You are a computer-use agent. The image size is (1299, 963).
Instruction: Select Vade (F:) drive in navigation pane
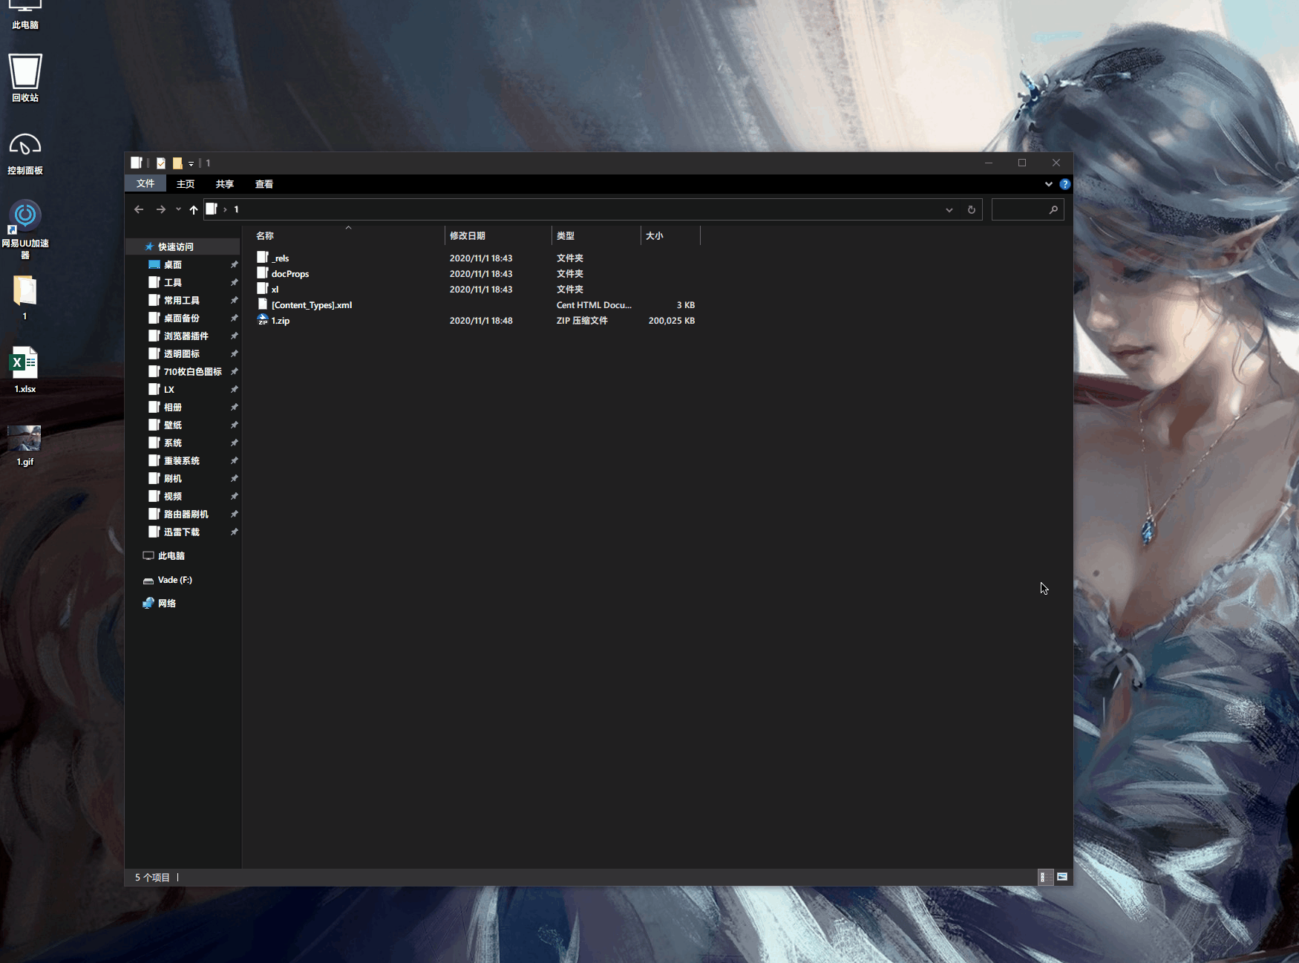[174, 580]
